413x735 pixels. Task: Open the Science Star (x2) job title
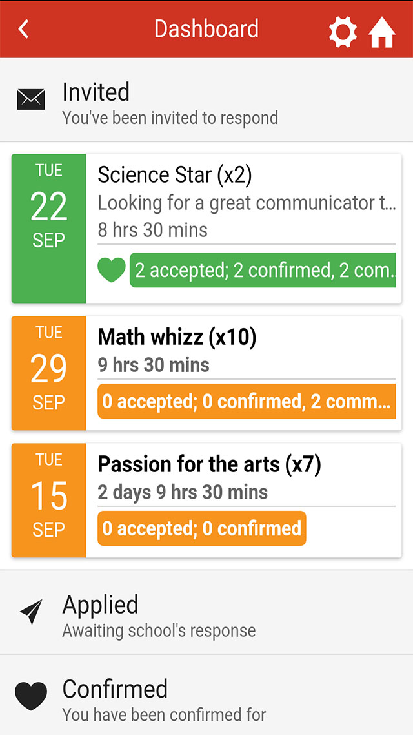[175, 175]
